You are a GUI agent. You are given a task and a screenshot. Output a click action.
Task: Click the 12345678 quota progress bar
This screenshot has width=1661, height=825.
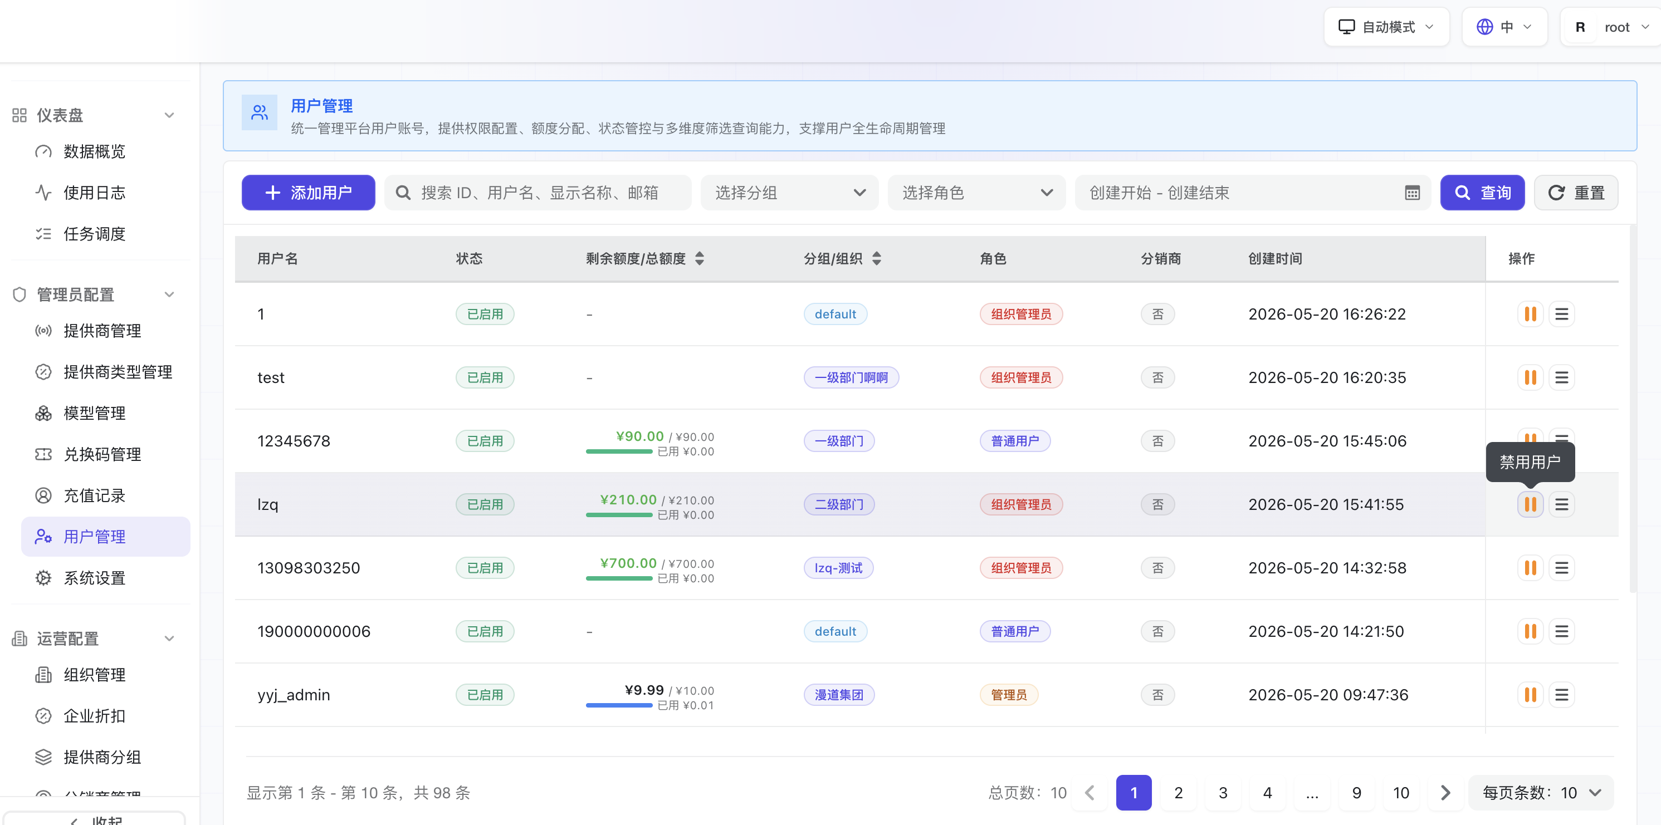pos(619,451)
